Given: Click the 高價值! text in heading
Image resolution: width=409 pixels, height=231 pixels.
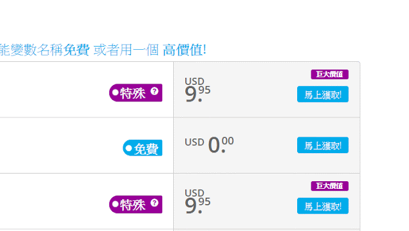Looking at the screenshot, I should [185, 50].
